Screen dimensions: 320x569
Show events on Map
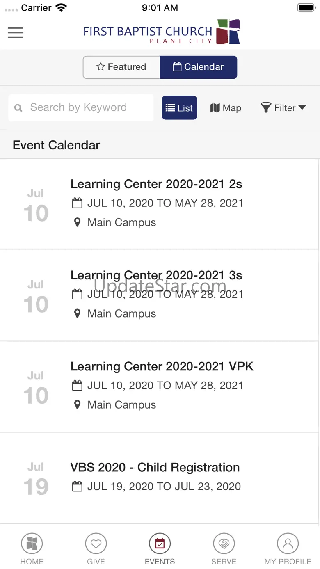click(226, 108)
